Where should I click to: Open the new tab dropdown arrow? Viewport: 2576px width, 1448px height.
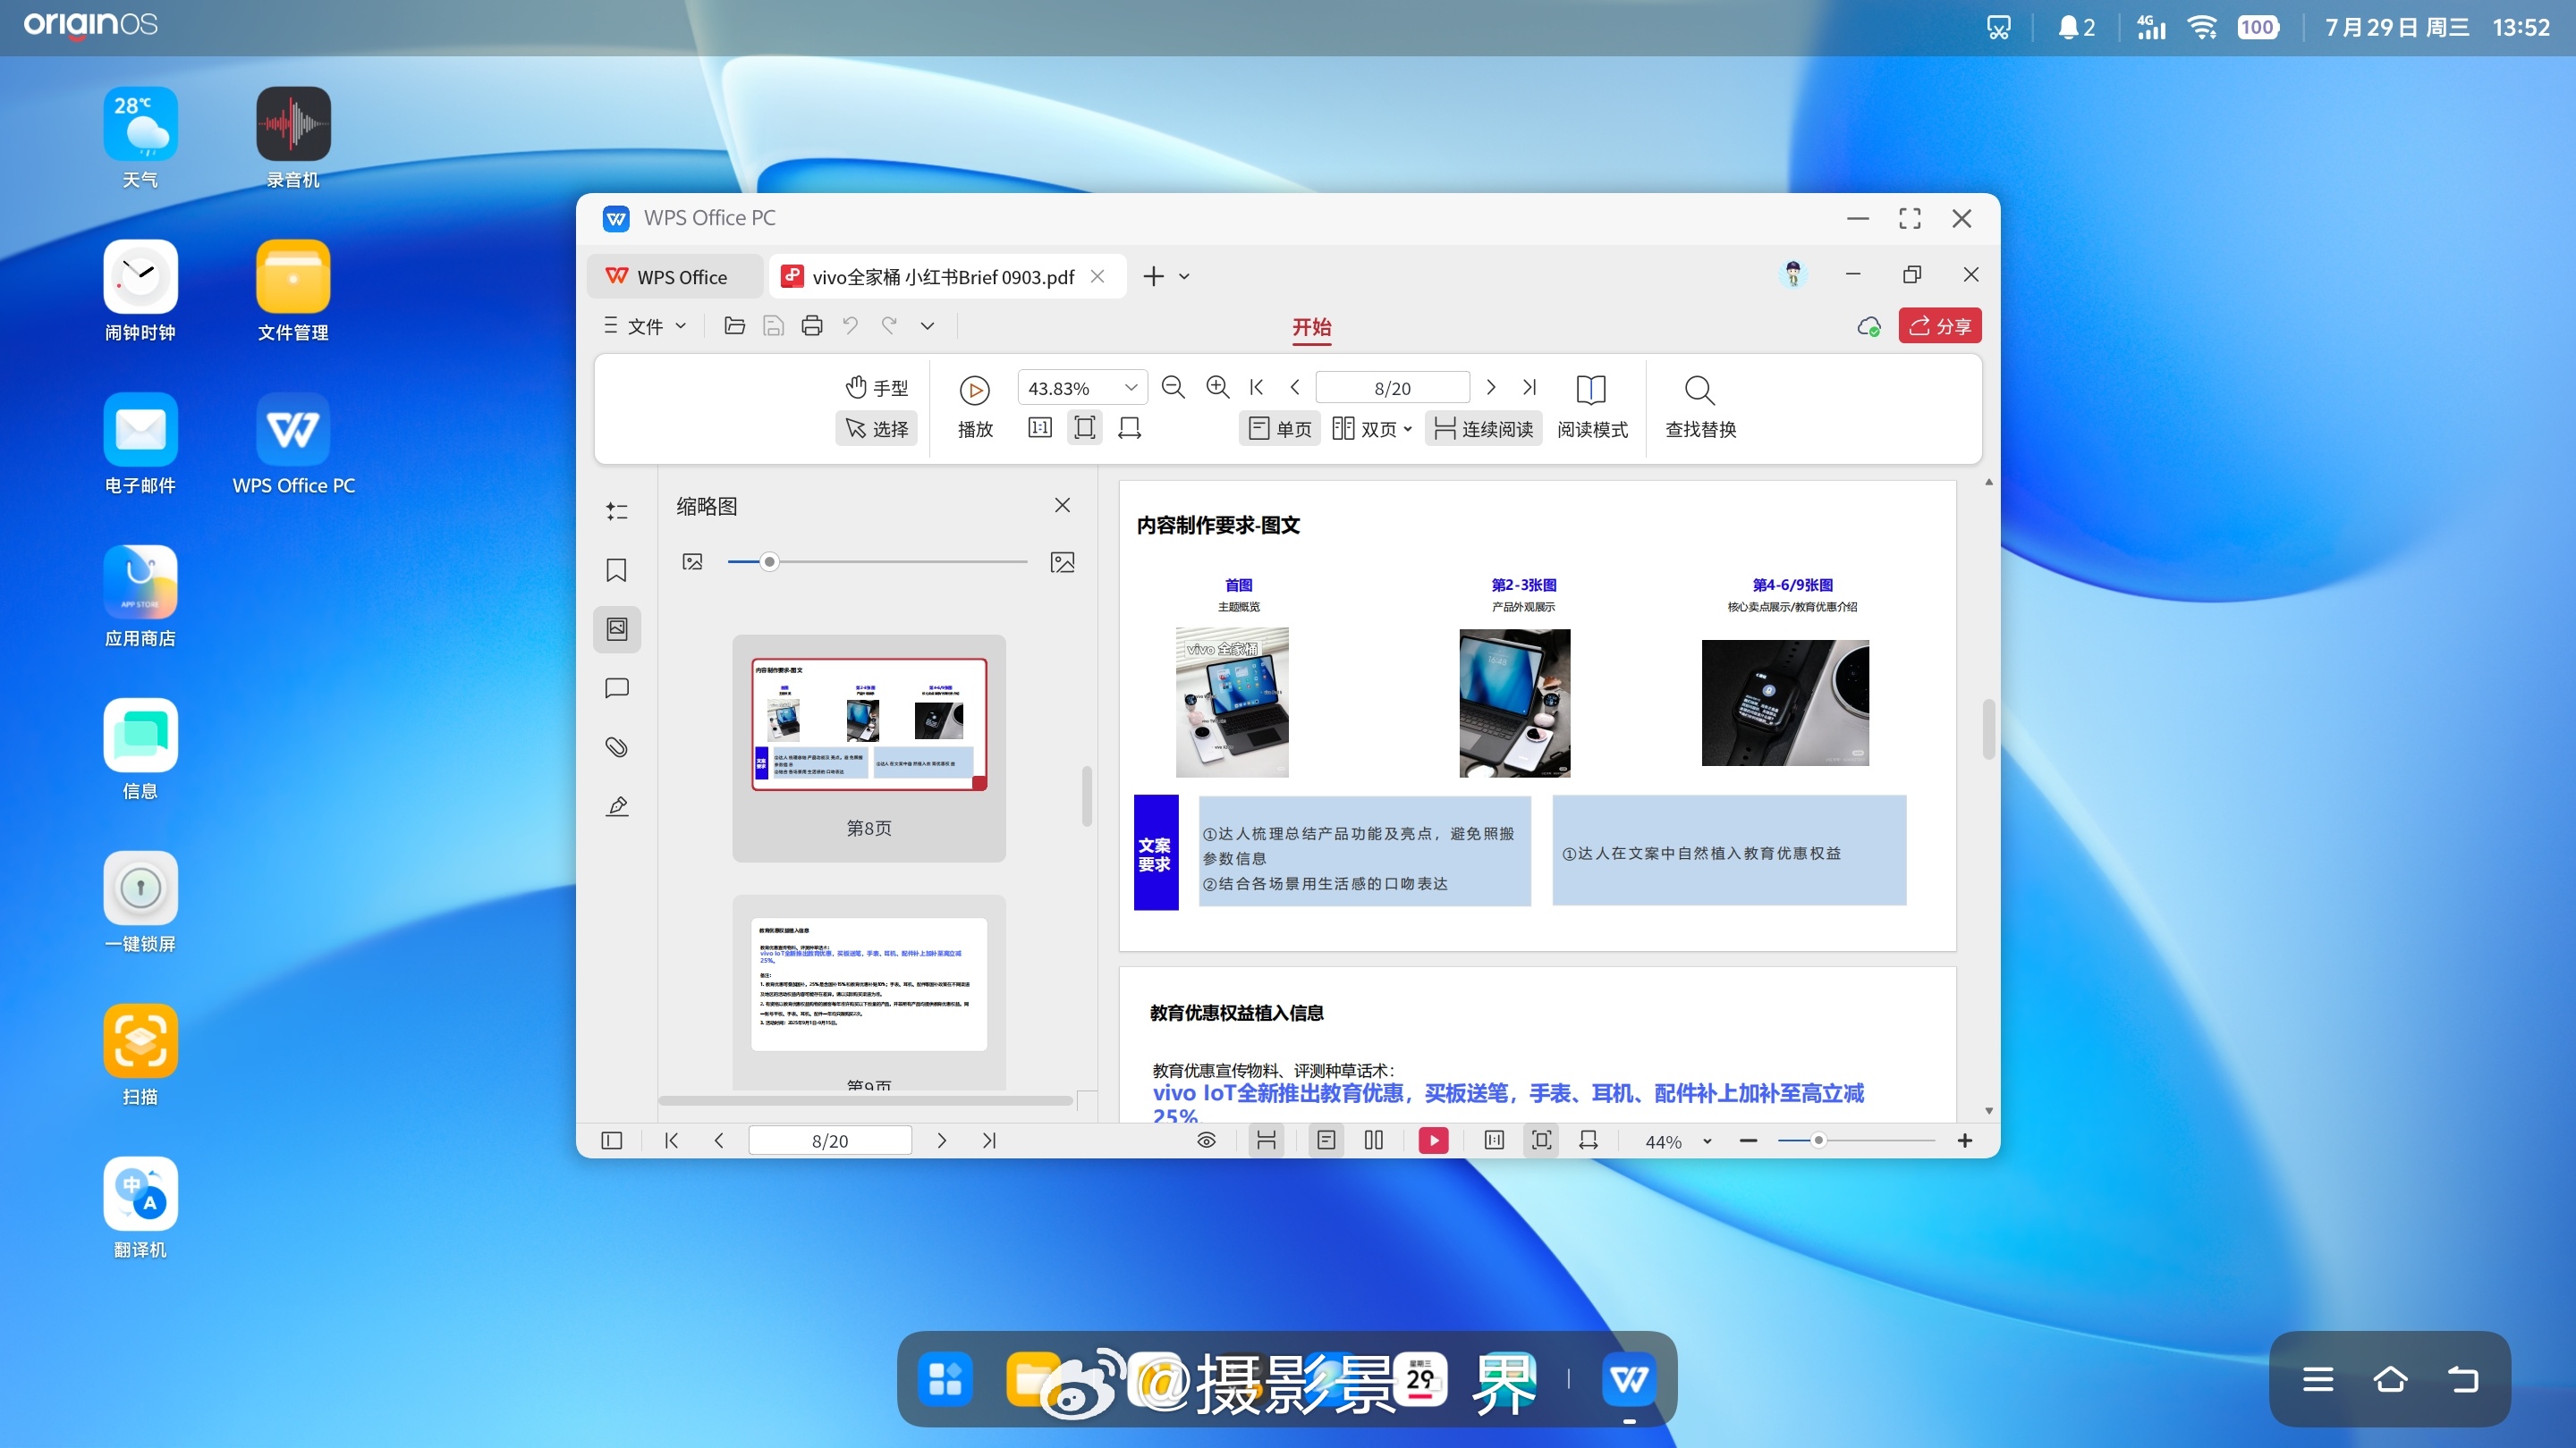pos(1184,277)
